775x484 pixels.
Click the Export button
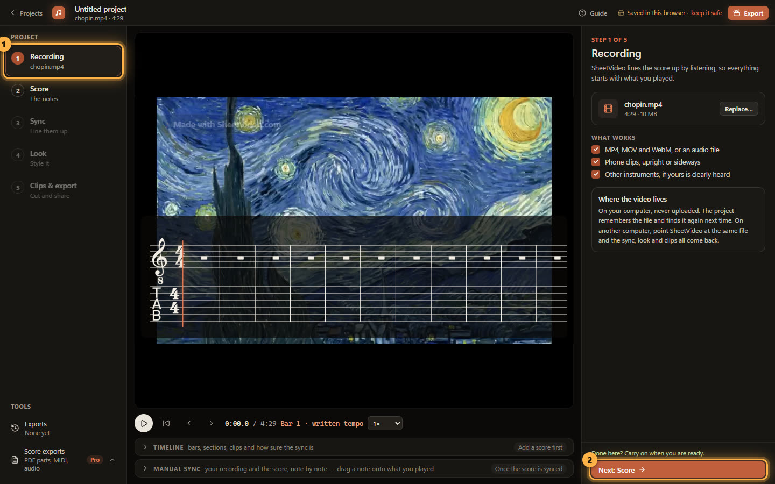[x=748, y=13]
